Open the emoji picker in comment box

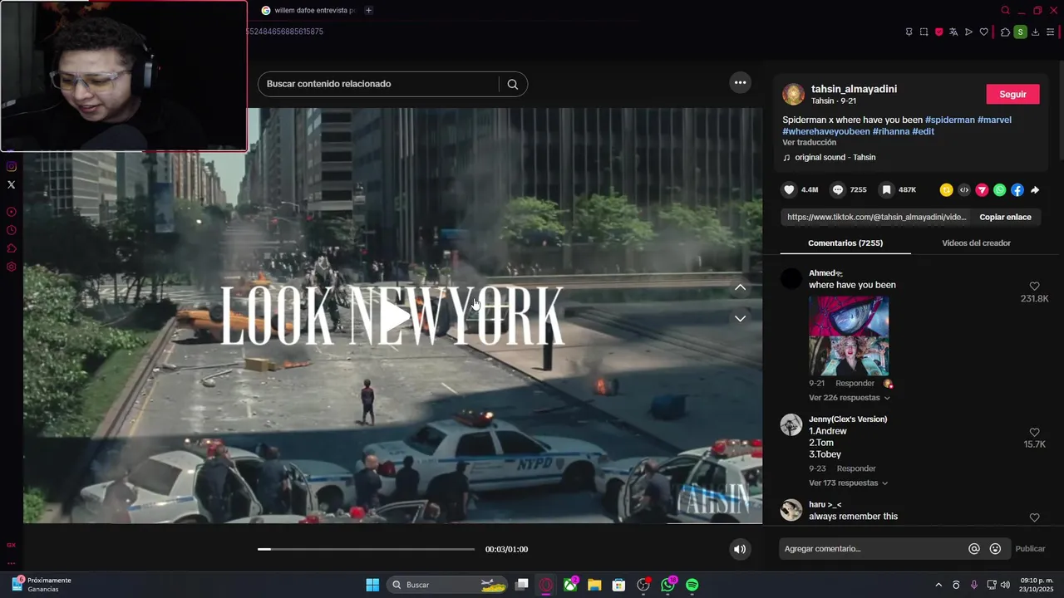pyautogui.click(x=995, y=549)
